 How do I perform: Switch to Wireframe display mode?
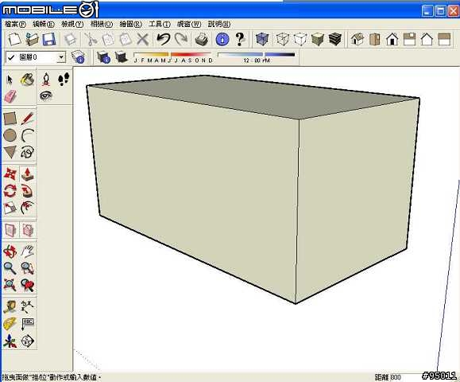[283, 39]
